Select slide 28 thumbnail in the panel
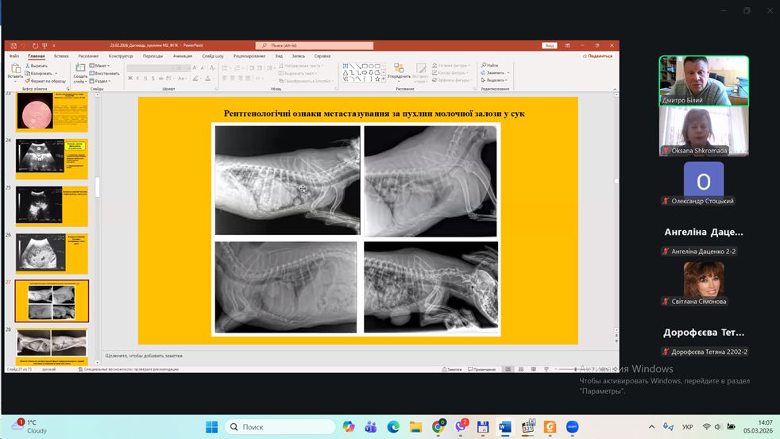Screen dimensions: 780x439 [x=52, y=342]
